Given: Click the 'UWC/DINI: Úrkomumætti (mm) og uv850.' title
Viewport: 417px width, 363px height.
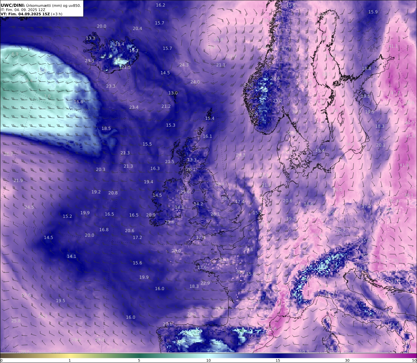Looking at the screenshot, I should [41, 5].
